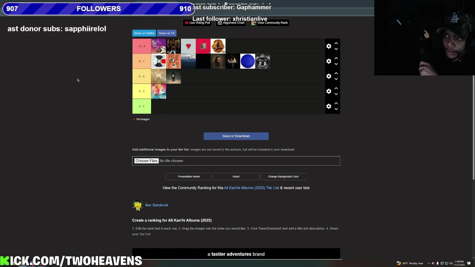Move 4 - 3 tier row down
The width and height of the screenshot is (475, 267).
click(336, 94)
